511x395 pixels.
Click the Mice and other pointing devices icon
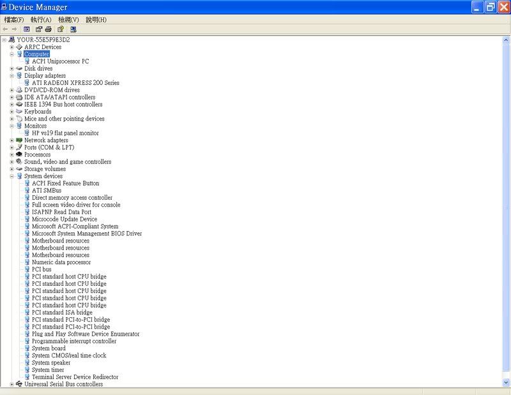click(19, 119)
